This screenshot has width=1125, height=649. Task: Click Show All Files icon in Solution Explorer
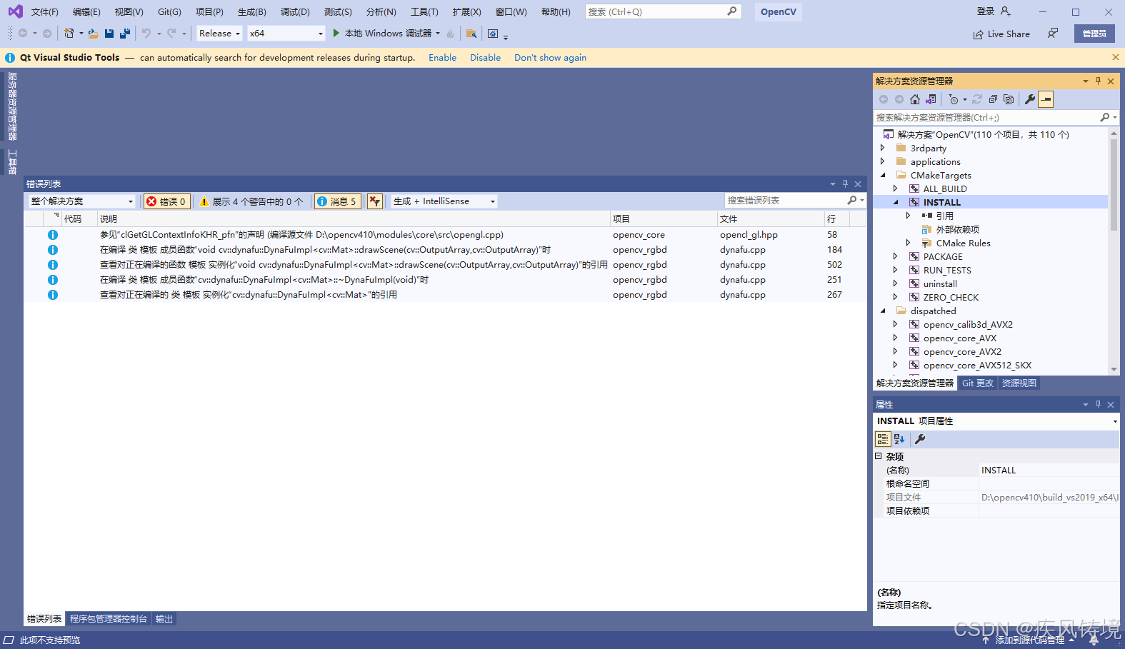pos(1009,99)
